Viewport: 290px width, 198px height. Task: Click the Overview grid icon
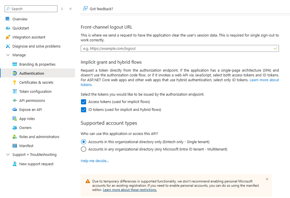pos(8,19)
